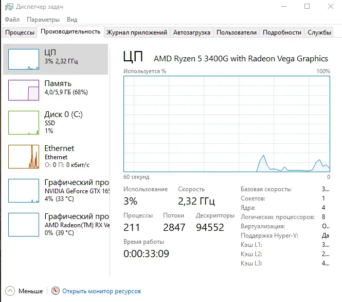Go to the Пользователи tab
This screenshot has height=302, width=342.
click(x=237, y=32)
